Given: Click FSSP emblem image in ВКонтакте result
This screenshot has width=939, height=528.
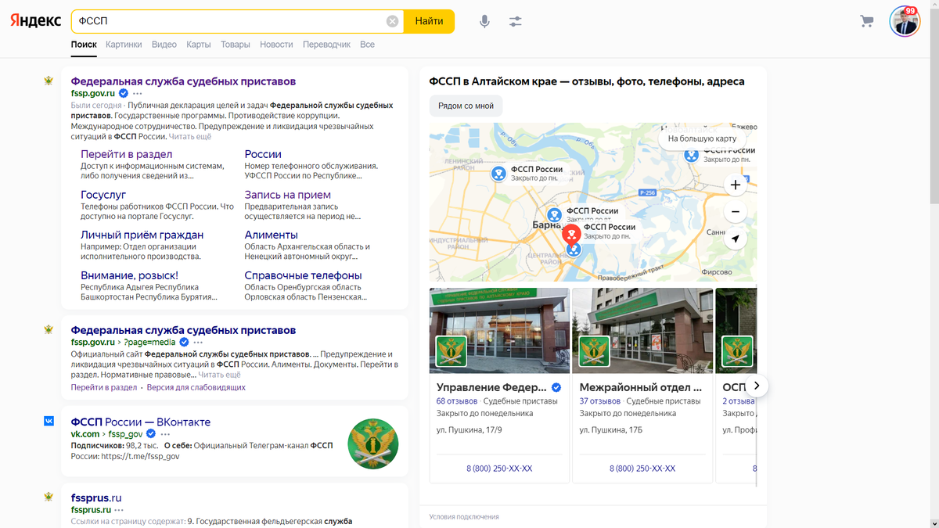Looking at the screenshot, I should click(373, 444).
